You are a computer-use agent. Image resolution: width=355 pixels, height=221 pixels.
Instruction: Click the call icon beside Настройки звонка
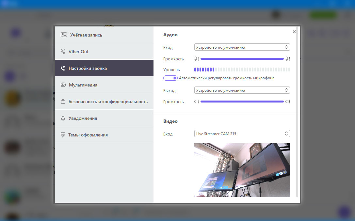pos(63,68)
